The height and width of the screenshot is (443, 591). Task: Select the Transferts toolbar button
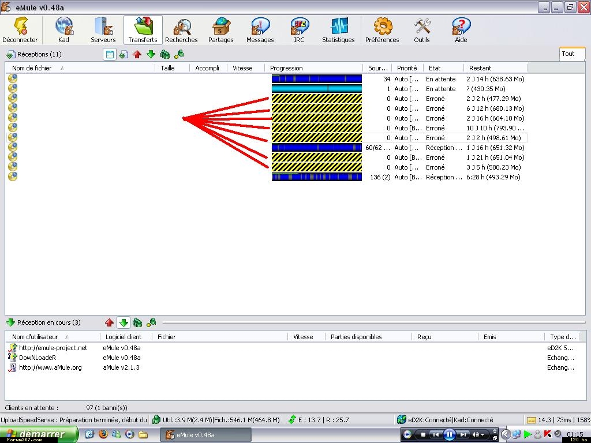[x=143, y=30]
